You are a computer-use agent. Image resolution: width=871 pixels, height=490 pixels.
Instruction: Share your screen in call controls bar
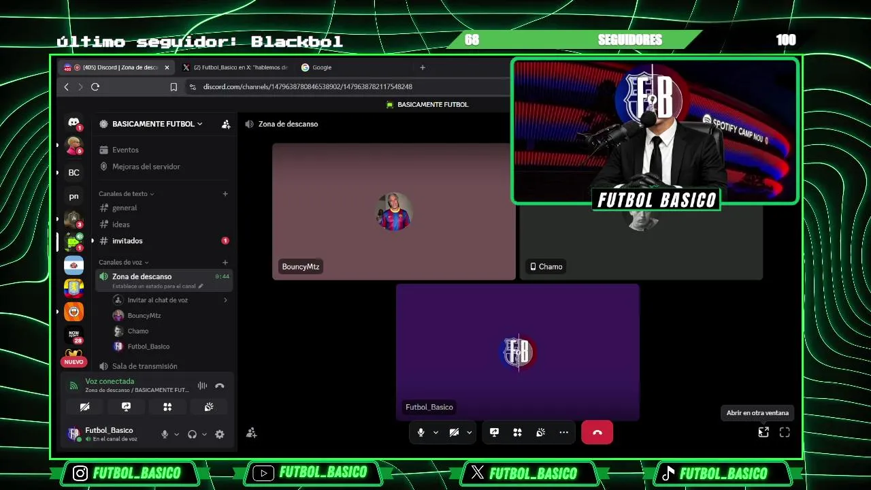pyautogui.click(x=494, y=432)
